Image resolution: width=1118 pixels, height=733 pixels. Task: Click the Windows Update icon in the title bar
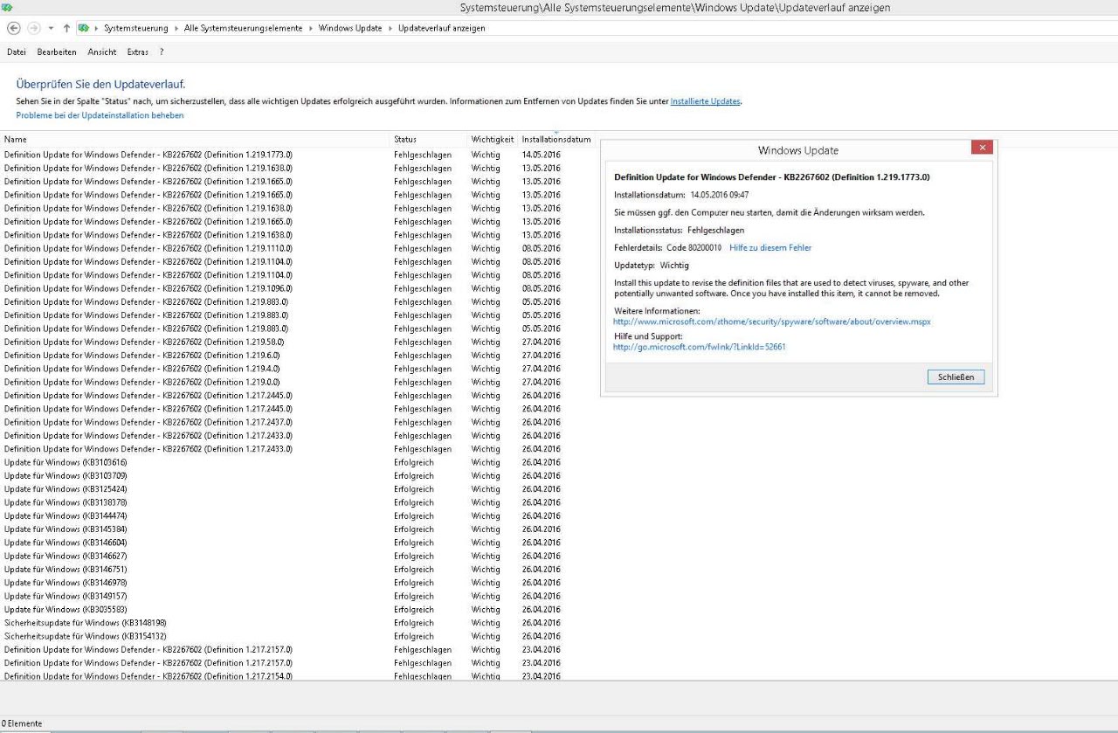[x=7, y=7]
